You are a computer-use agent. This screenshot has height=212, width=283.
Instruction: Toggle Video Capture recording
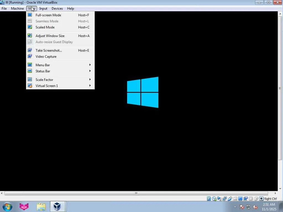coord(60,56)
